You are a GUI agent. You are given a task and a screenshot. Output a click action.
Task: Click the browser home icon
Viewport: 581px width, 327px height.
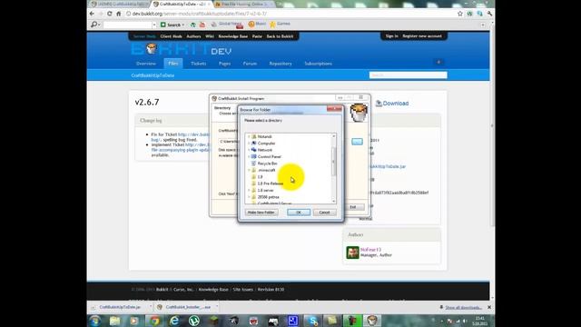click(119, 14)
